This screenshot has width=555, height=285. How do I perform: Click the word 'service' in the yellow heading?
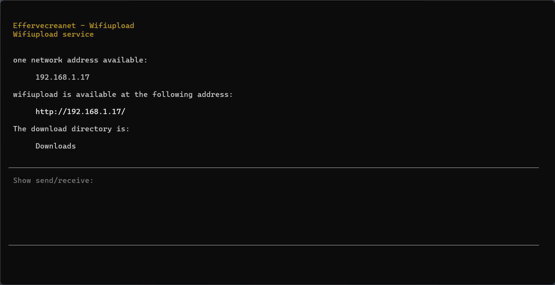[x=78, y=34]
